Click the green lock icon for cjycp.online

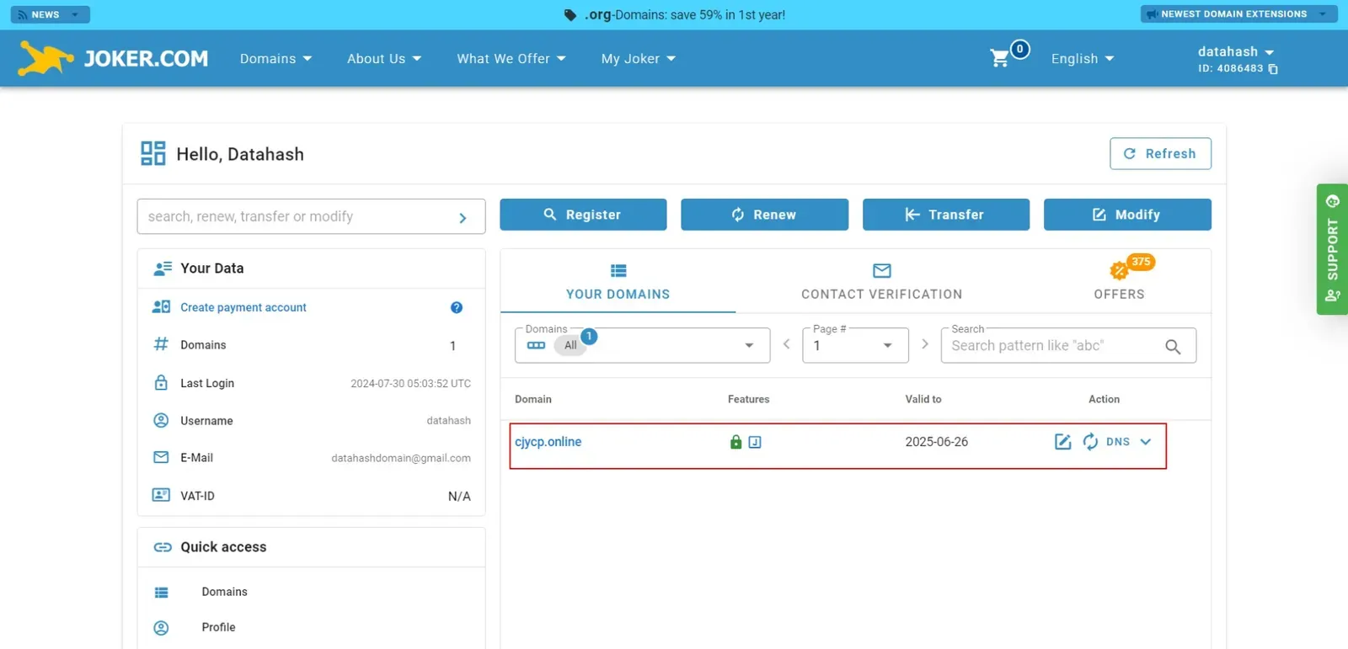736,442
